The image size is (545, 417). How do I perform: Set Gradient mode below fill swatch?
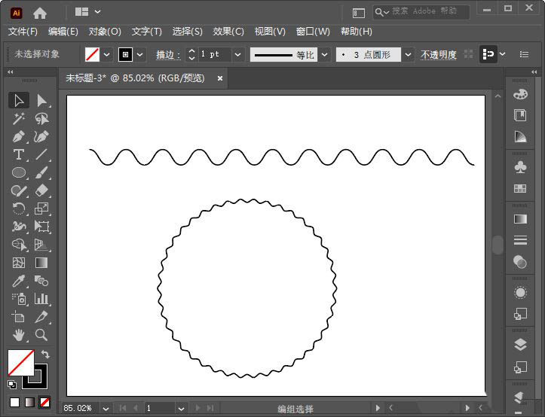click(29, 403)
